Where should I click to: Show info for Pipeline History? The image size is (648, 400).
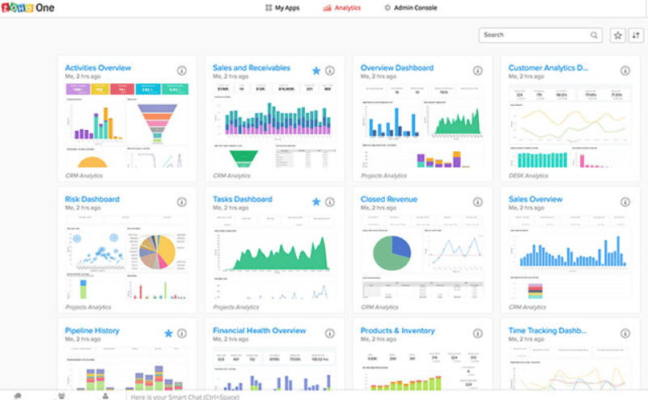(182, 333)
